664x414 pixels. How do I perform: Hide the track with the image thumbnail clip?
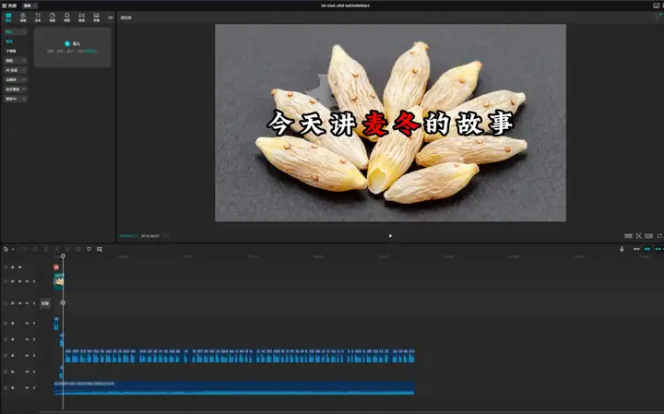tap(20, 281)
